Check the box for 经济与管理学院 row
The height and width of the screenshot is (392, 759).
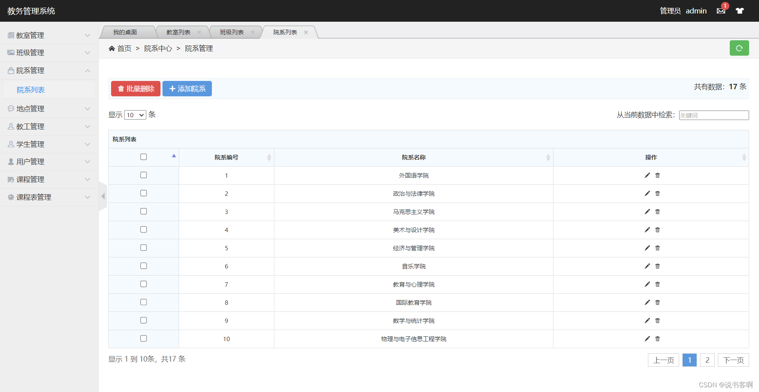point(143,248)
